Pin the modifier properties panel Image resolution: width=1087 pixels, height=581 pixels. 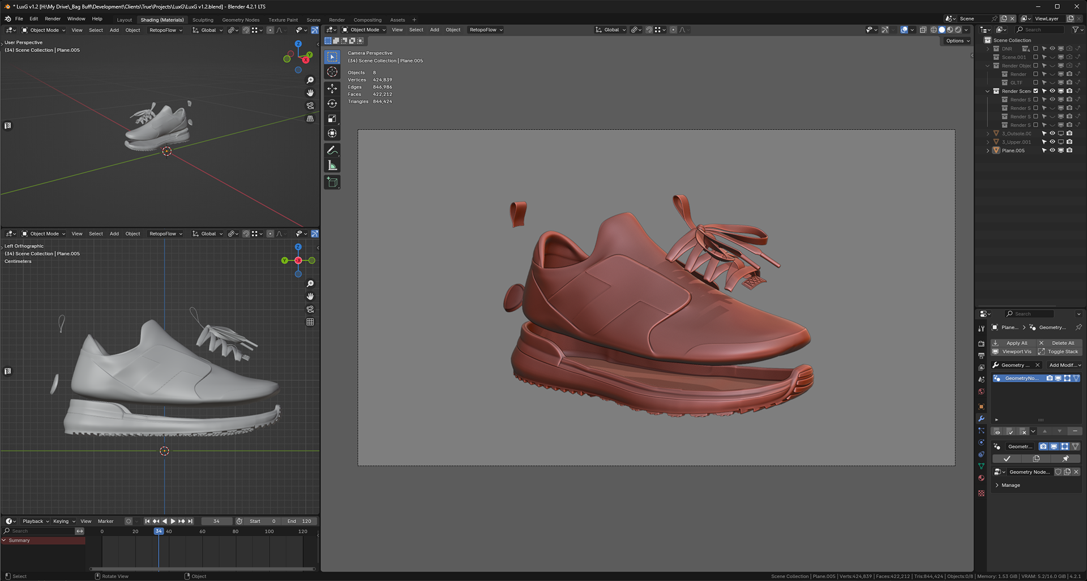click(1079, 328)
